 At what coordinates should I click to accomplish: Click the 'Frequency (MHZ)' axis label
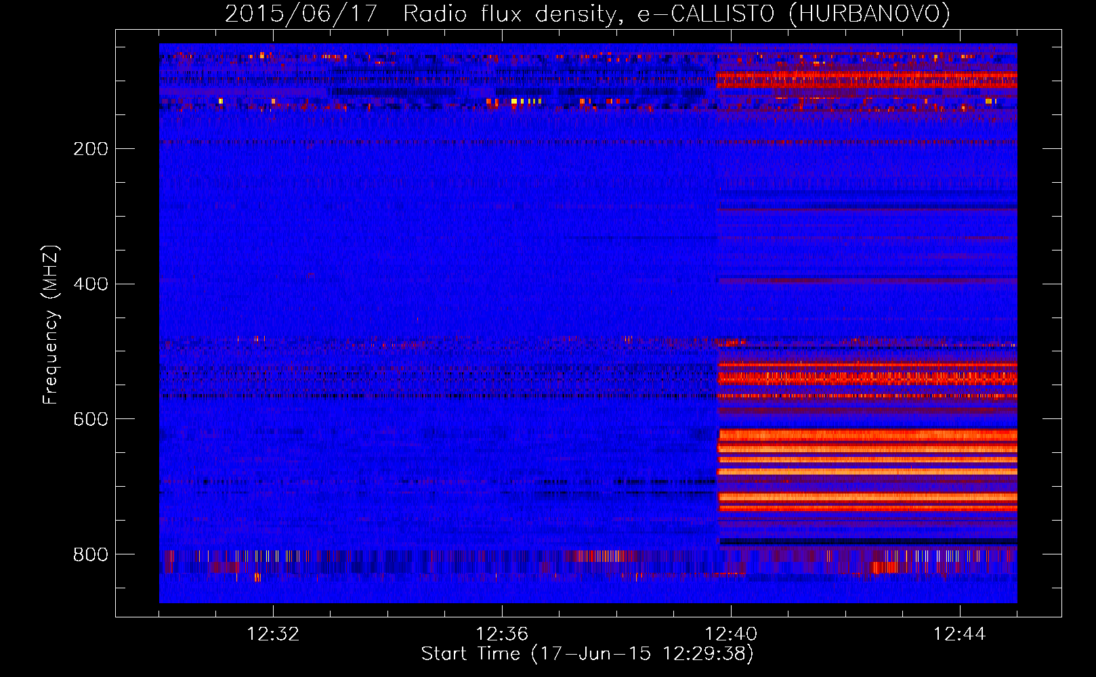51,325
